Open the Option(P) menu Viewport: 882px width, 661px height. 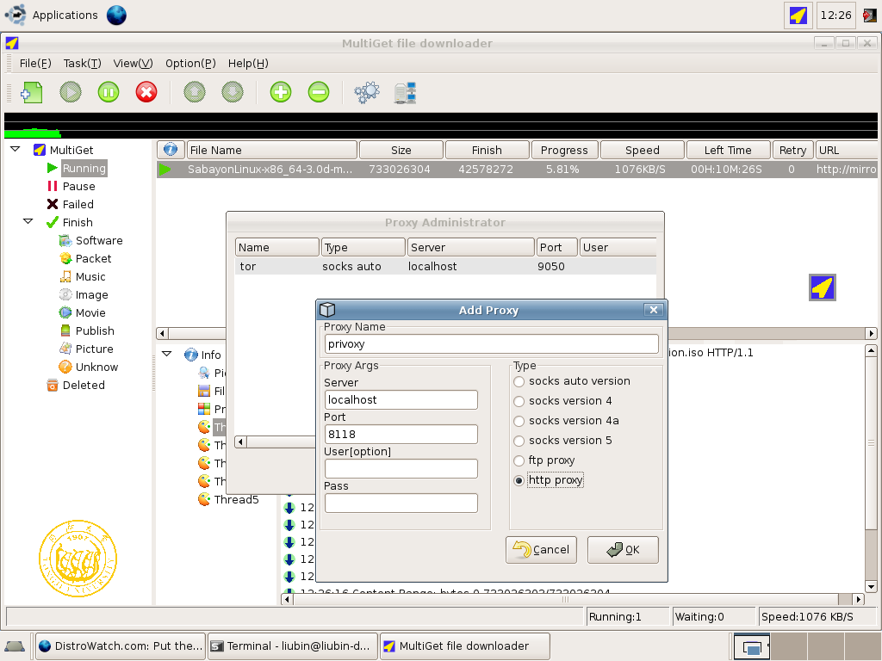190,63
